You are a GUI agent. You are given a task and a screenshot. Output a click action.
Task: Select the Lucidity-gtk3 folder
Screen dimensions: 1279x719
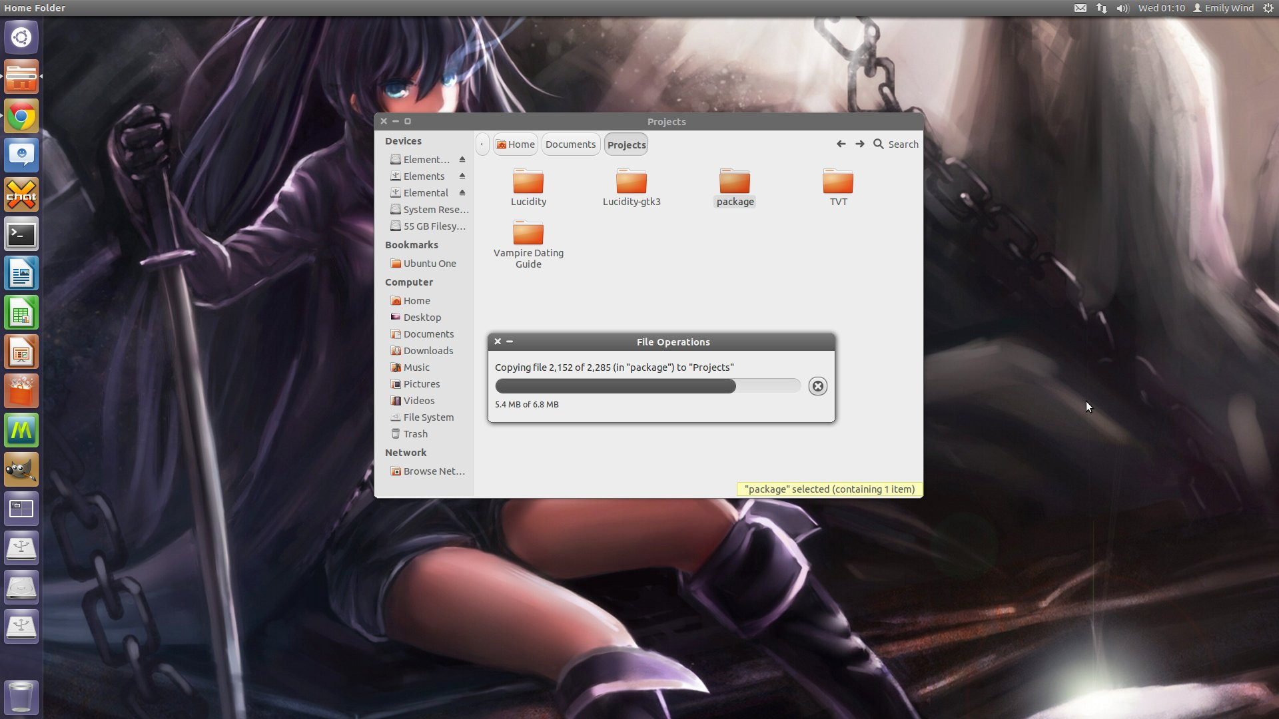632,188
